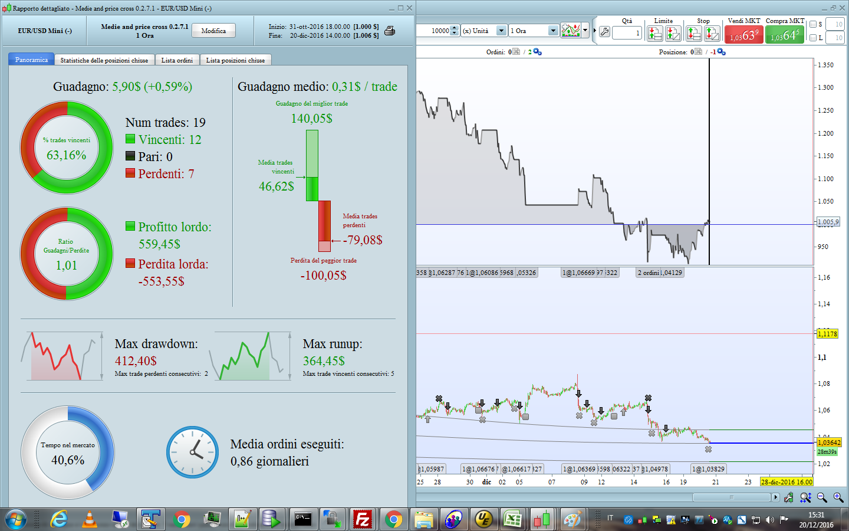This screenshot has height=531, width=849.
Task: Open the Lista ordini tab
Action: [x=177, y=60]
